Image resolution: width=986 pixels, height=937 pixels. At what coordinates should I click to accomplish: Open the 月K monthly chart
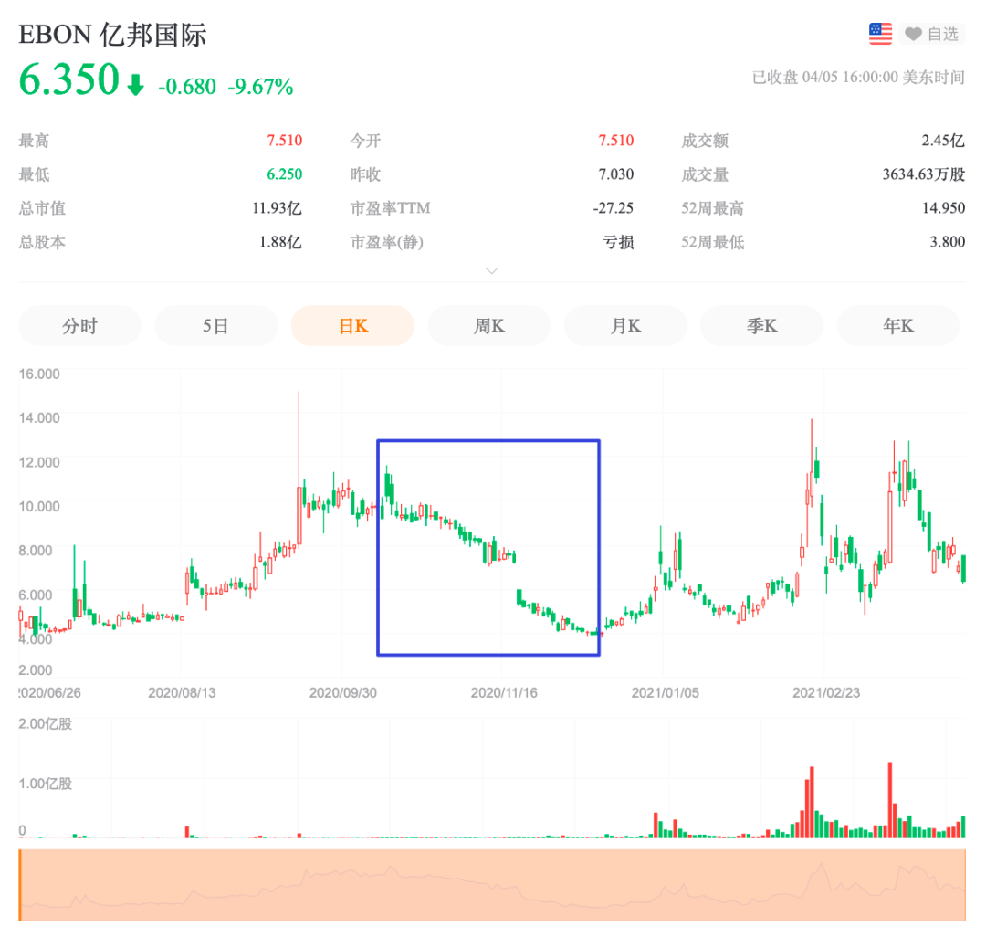625,325
